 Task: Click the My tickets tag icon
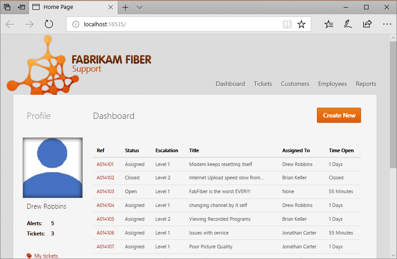pyautogui.click(x=29, y=255)
